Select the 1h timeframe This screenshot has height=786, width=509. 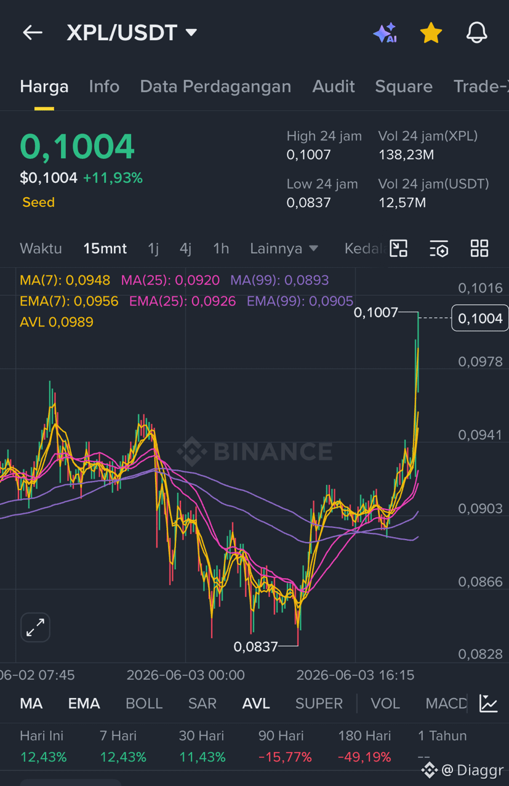(x=221, y=248)
